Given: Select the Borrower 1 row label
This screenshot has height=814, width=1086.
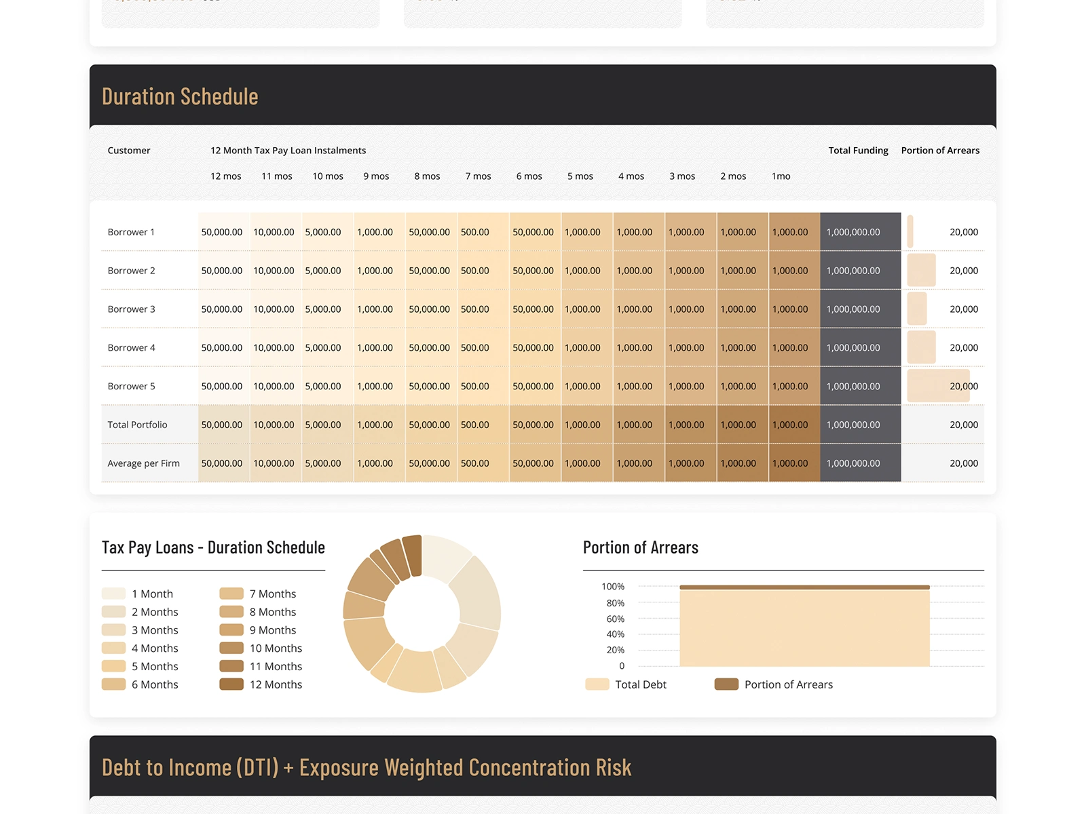Looking at the screenshot, I should click(130, 231).
